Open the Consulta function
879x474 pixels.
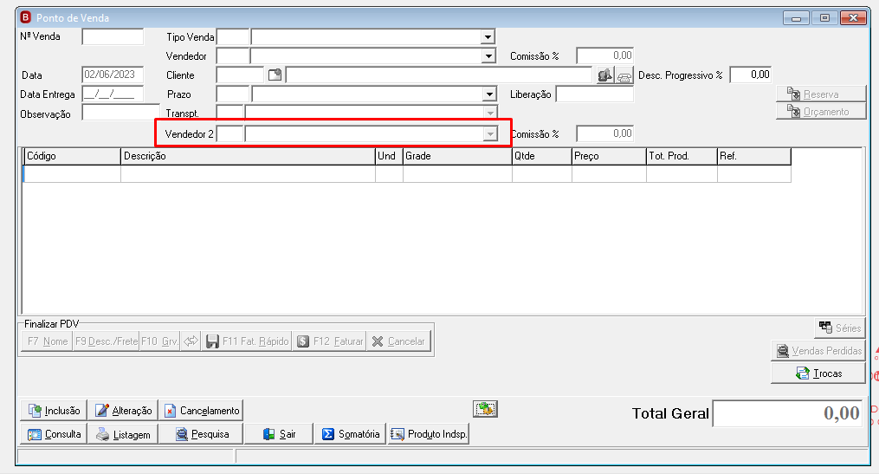(x=53, y=434)
